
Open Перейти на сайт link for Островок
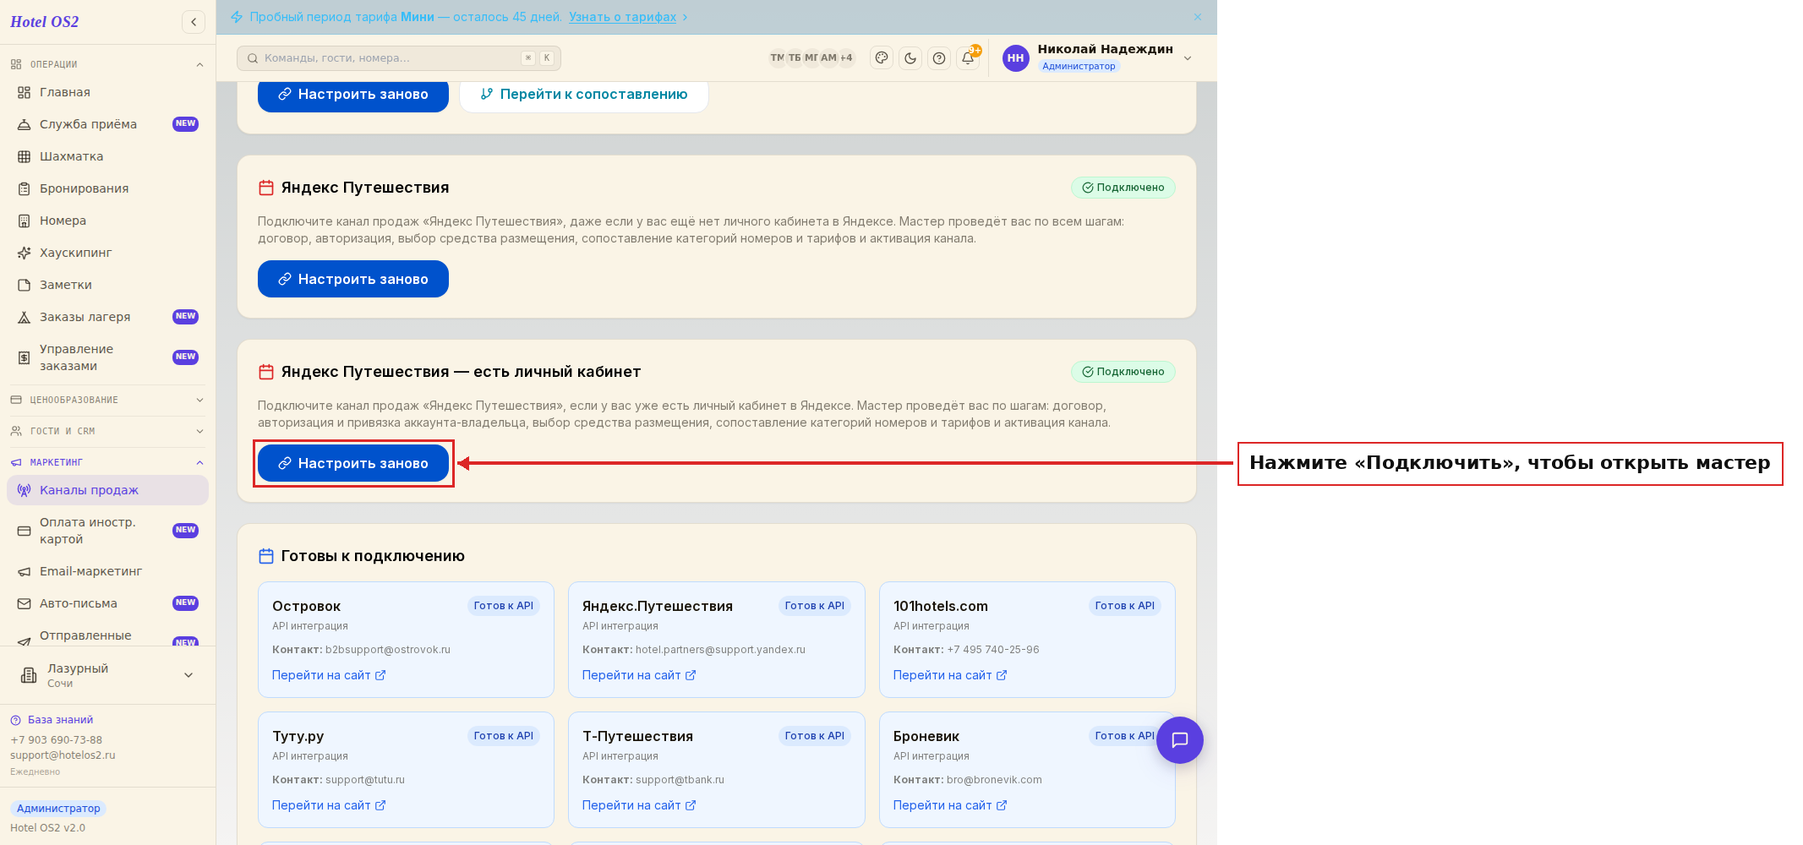coord(329,675)
